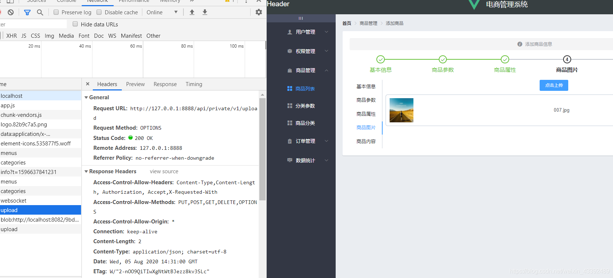Viewport: 613px width, 278px height.
Task: Click the 商品分类 grid icon
Action: (290, 123)
